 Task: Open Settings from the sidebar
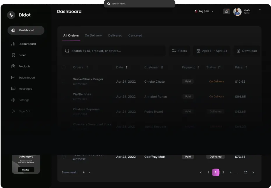[x=20, y=100]
